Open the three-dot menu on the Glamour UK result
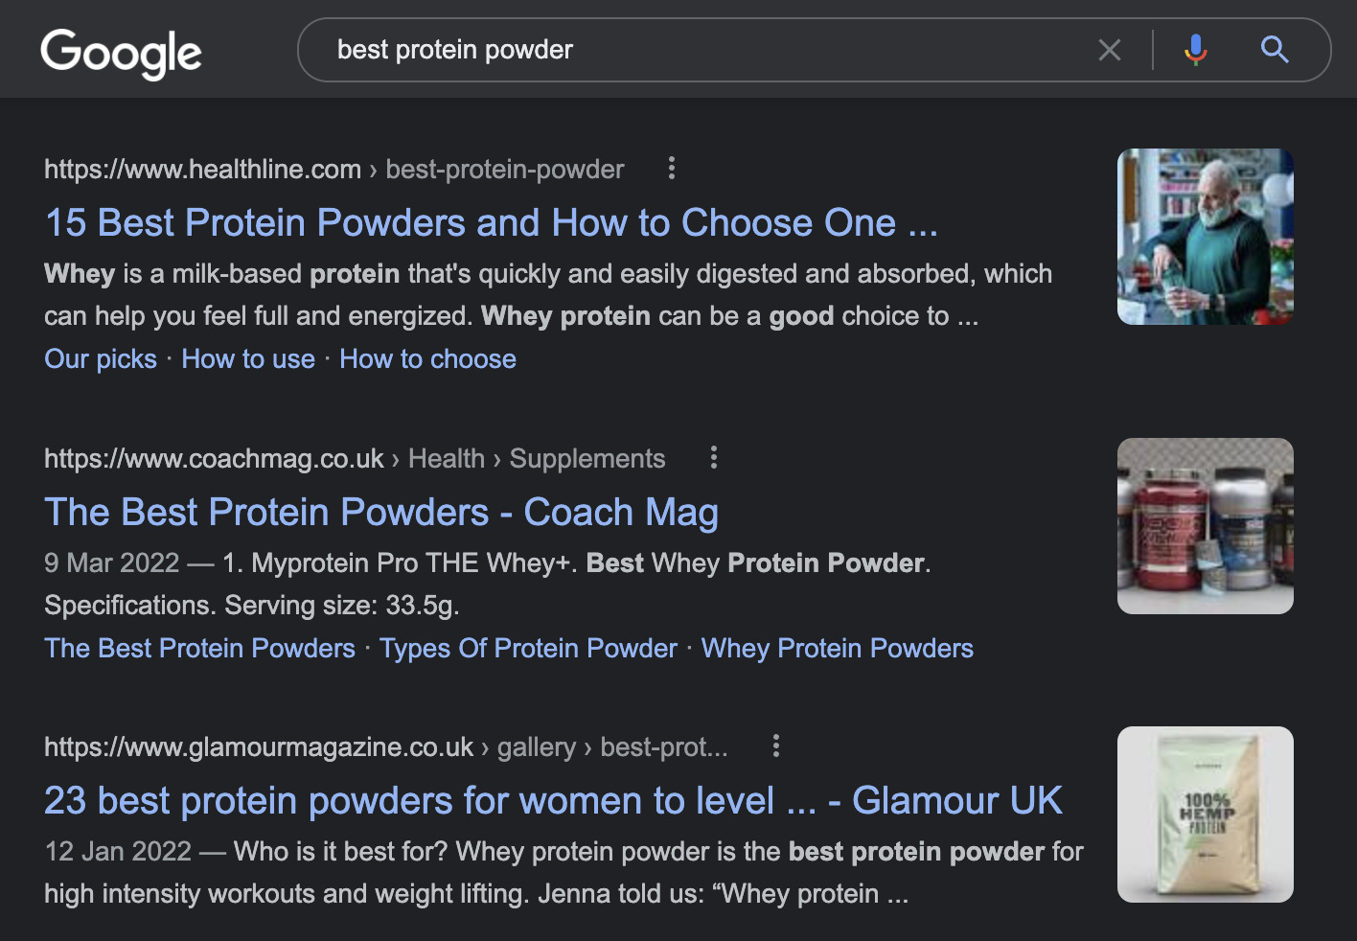1357x941 pixels. tap(775, 746)
